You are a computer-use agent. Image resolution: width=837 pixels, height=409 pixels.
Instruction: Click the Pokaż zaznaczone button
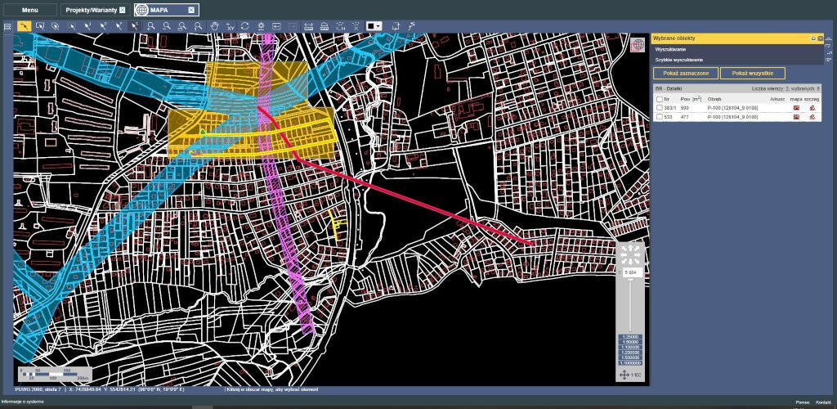coord(685,73)
